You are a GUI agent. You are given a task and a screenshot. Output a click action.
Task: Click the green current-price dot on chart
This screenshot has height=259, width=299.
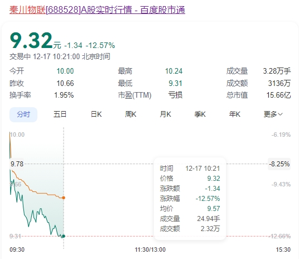(64, 236)
